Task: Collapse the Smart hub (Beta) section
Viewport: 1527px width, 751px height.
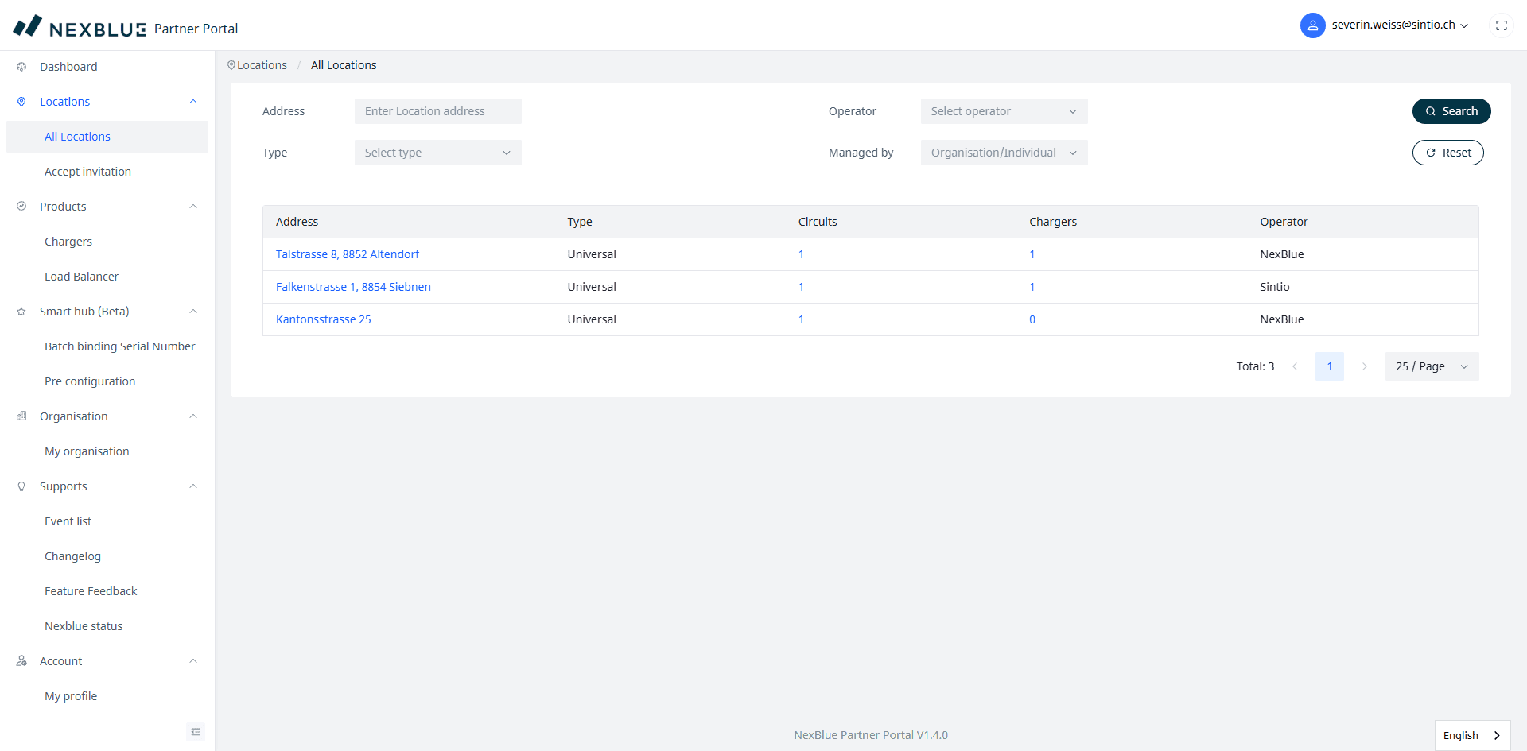Action: point(192,312)
